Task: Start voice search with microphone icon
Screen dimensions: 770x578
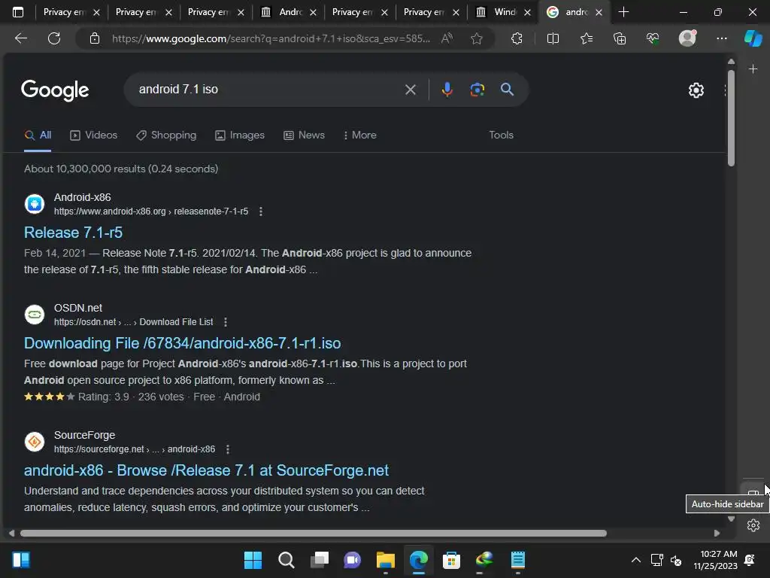Action: coord(447,90)
